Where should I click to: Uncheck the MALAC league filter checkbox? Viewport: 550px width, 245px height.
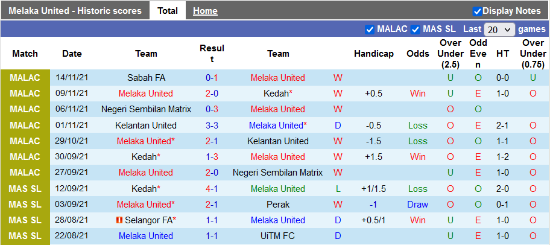370,29
